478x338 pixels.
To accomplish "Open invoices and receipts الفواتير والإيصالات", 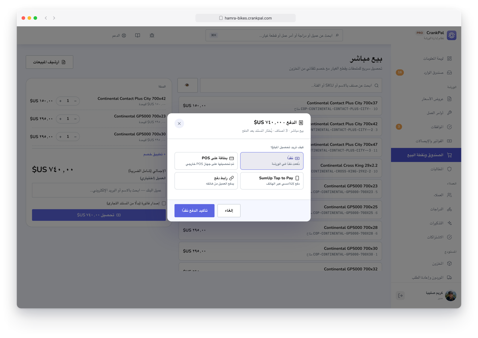I will coord(426,141).
